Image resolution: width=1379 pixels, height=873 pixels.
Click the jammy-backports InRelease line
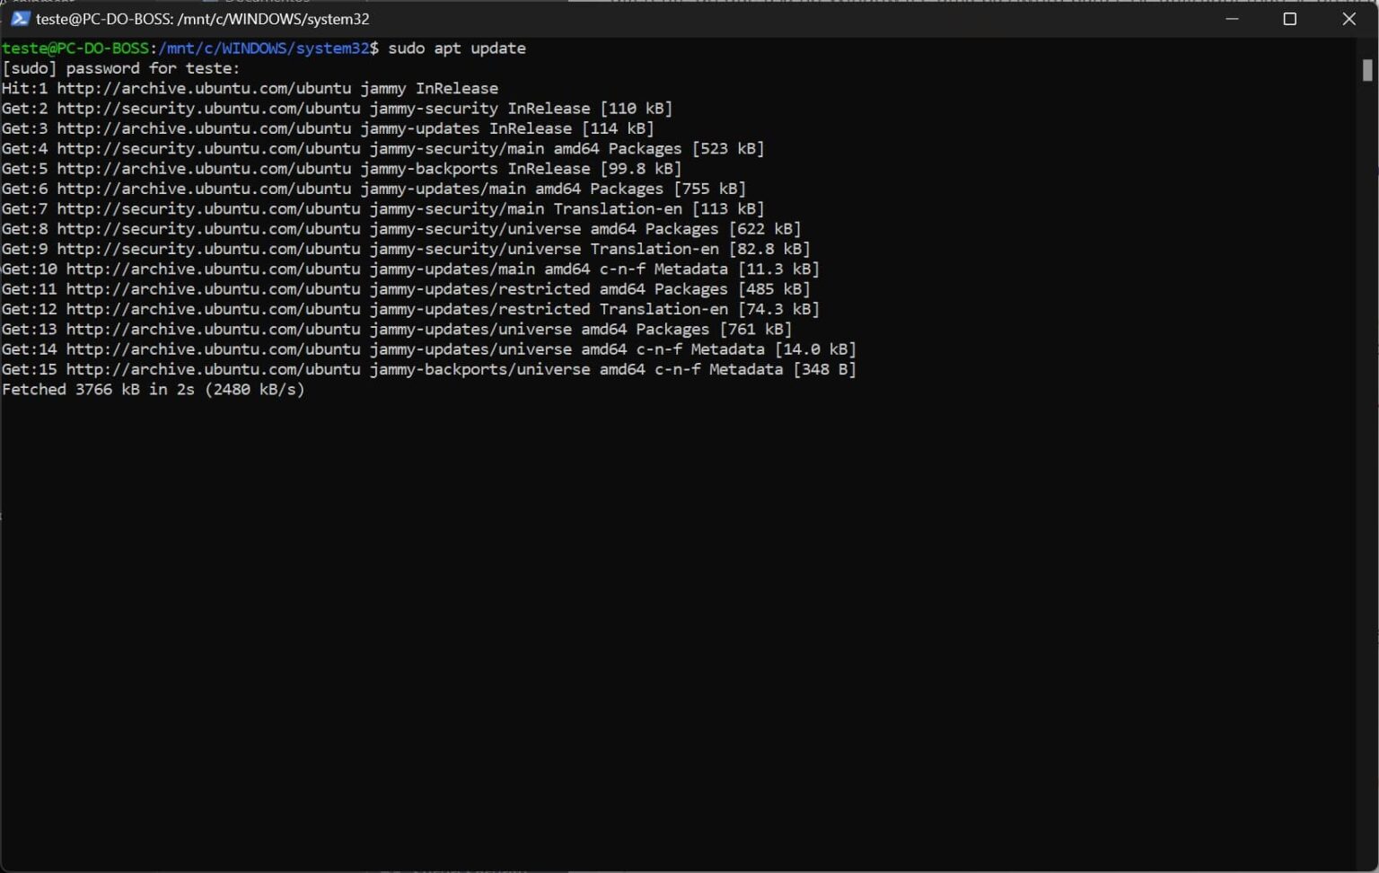pos(341,168)
